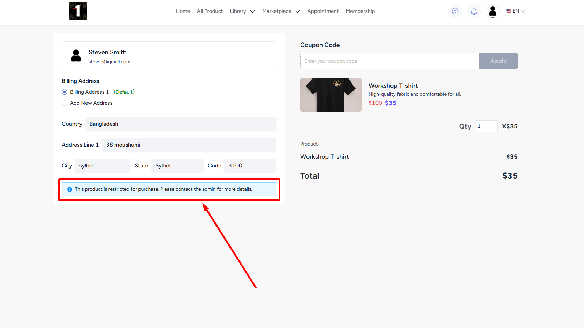
Task: Click the Country field showing Bangladesh
Action: (181, 124)
